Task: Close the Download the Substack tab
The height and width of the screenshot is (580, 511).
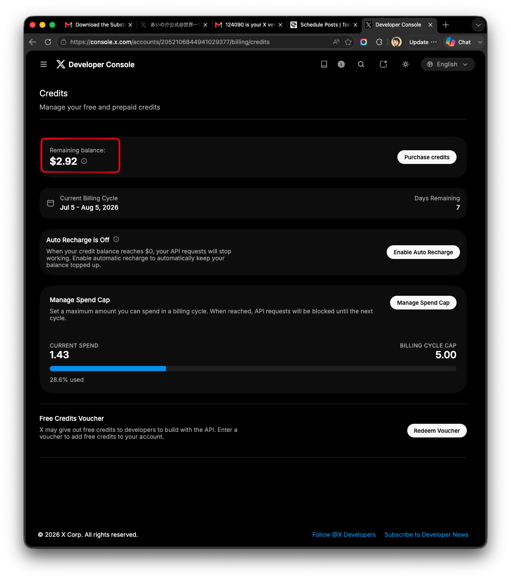Action: tap(130, 25)
